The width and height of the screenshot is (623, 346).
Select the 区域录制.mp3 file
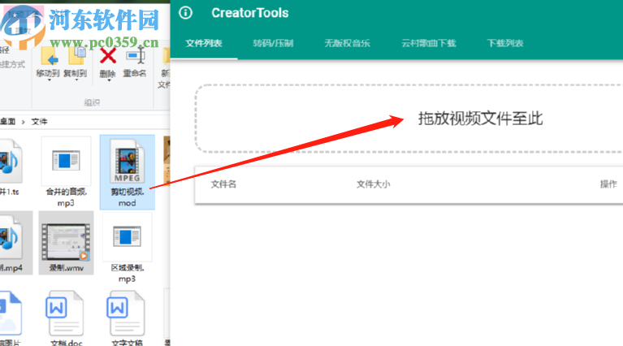pyautogui.click(x=128, y=248)
